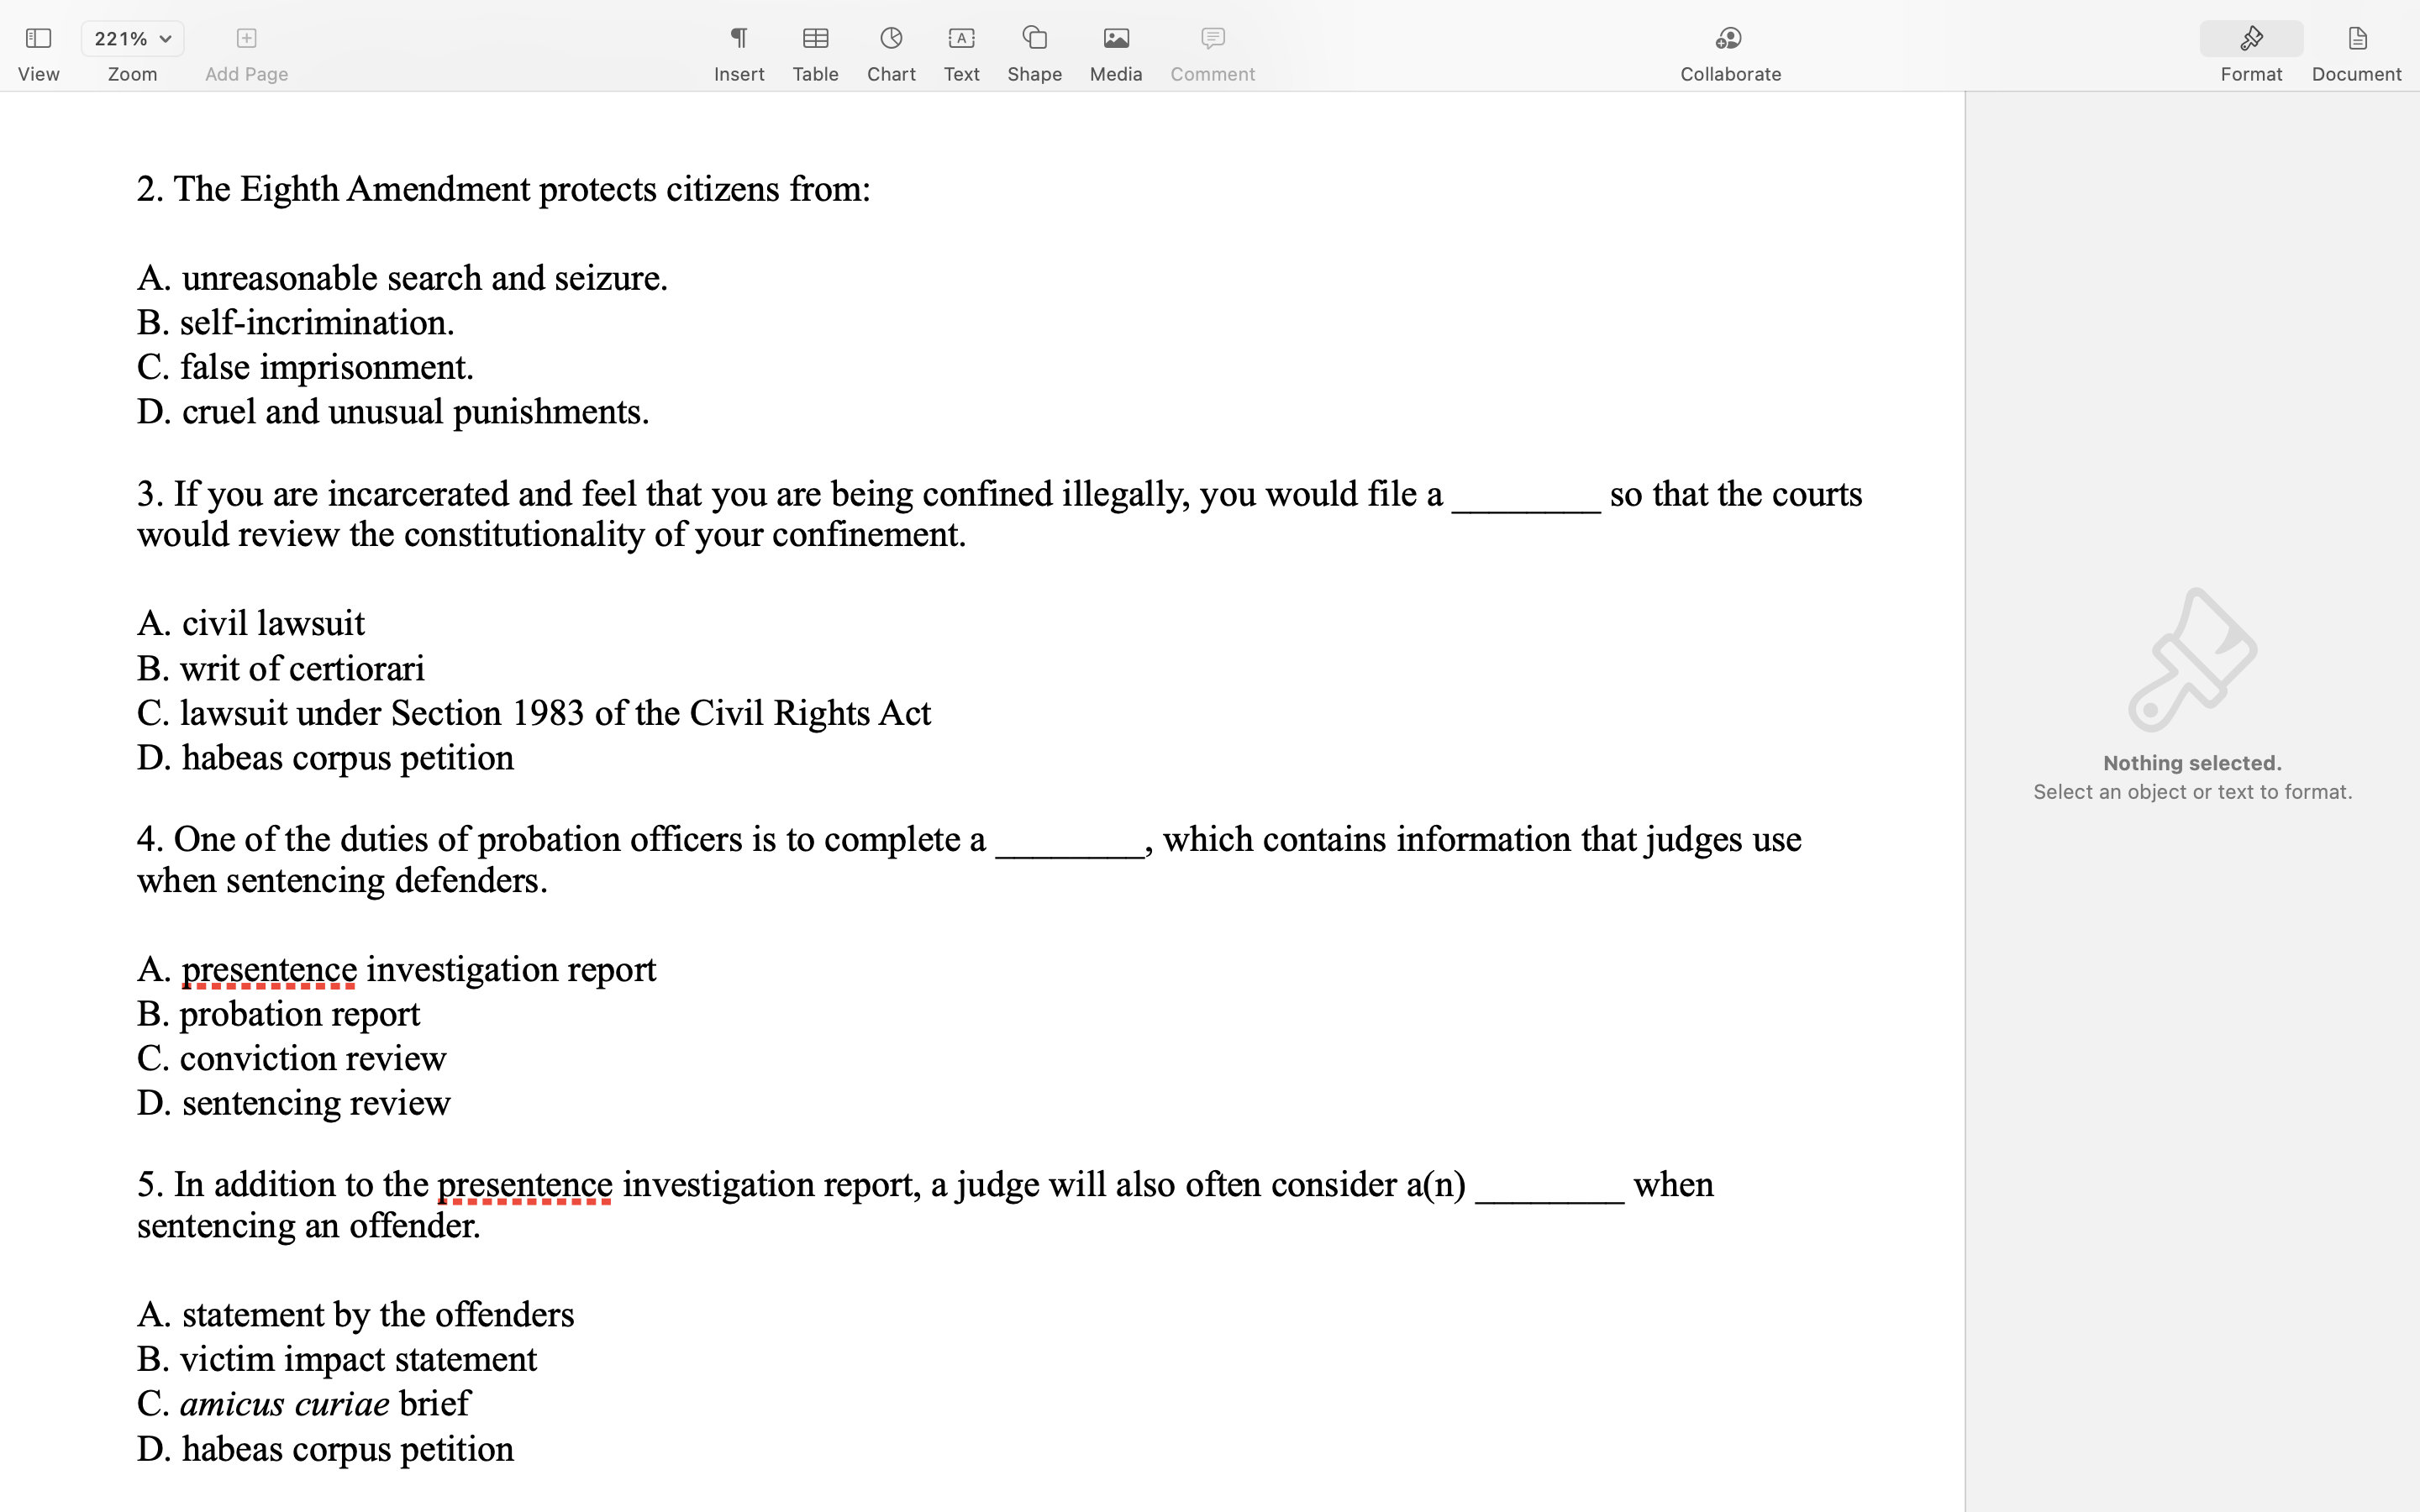Screen dimensions: 2420x1512
Task: Expand the 221% zoom dropdown
Action: (x=132, y=39)
